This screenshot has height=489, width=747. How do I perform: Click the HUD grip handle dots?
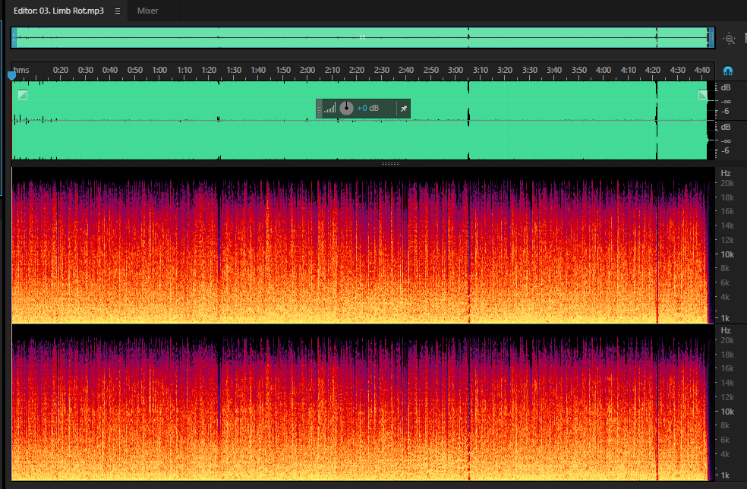[319, 108]
